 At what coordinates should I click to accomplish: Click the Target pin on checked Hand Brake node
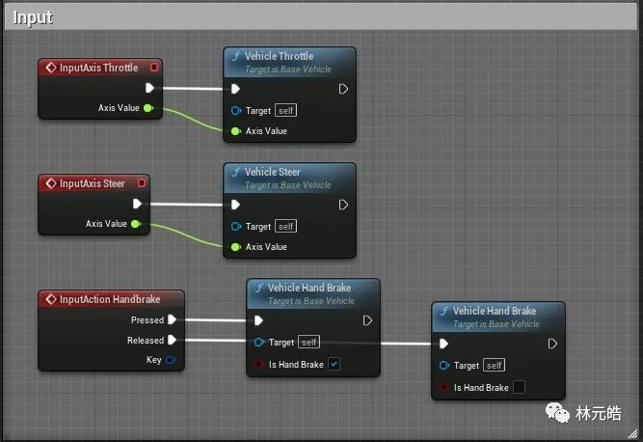[259, 343]
